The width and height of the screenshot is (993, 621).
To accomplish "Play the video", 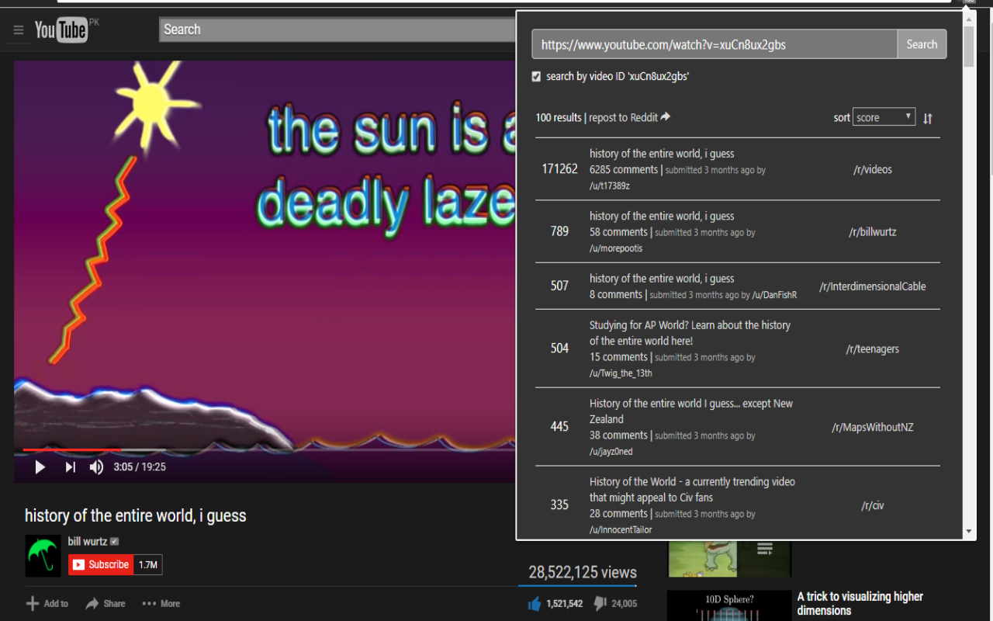I will point(40,467).
